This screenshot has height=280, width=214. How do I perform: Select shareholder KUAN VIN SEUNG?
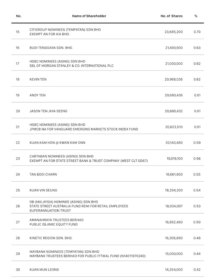[43, 190]
